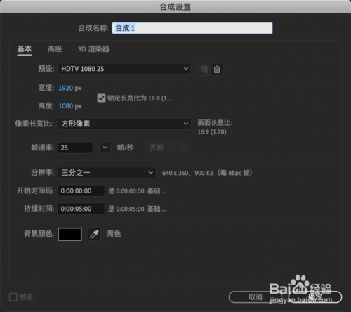Expand the frame rate preset arrow

[x=105, y=148]
